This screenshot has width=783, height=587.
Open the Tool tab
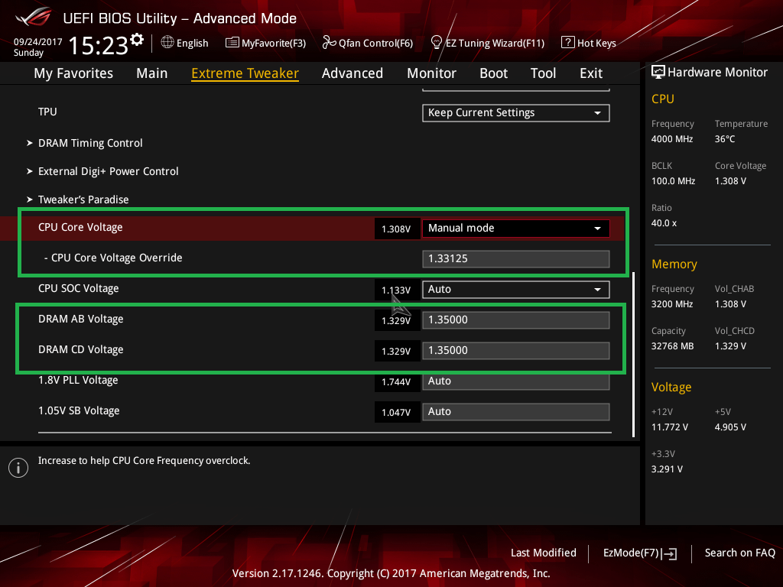(543, 73)
